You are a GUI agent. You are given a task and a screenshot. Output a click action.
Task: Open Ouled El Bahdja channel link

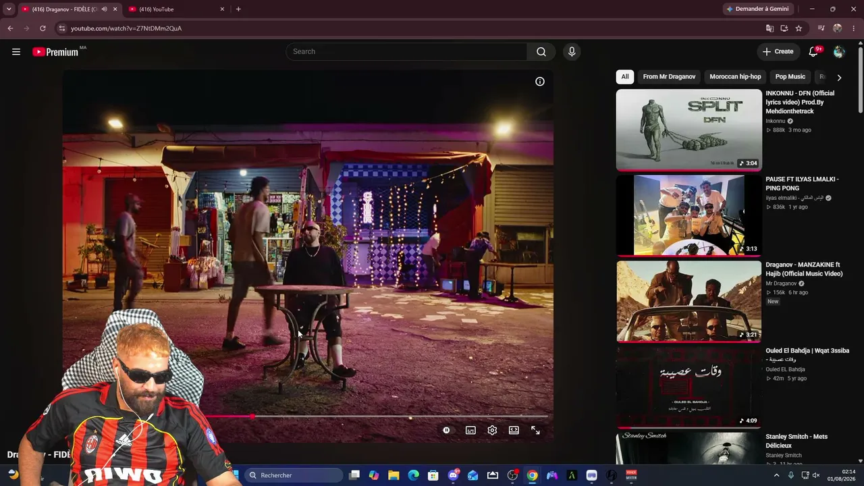[x=785, y=369]
